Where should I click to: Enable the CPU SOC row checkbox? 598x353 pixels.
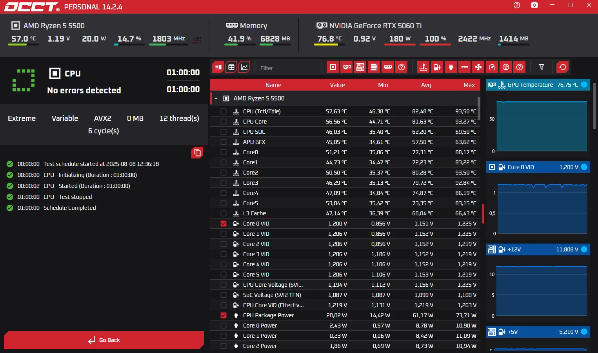224,132
